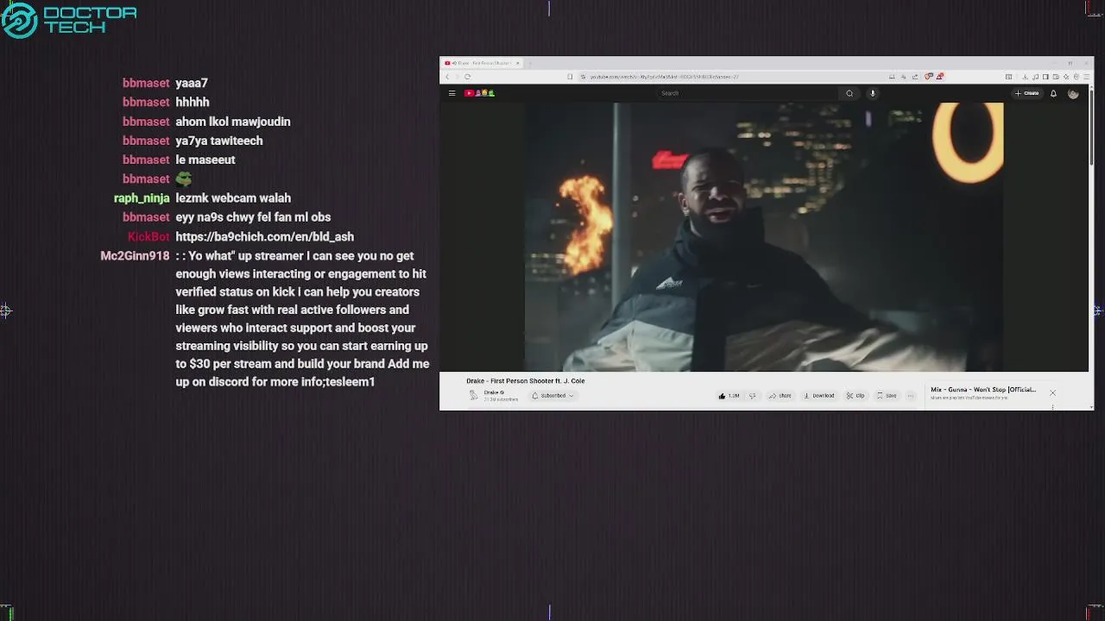Click the browser address bar URL
This screenshot has width=1105, height=621.
(x=665, y=77)
